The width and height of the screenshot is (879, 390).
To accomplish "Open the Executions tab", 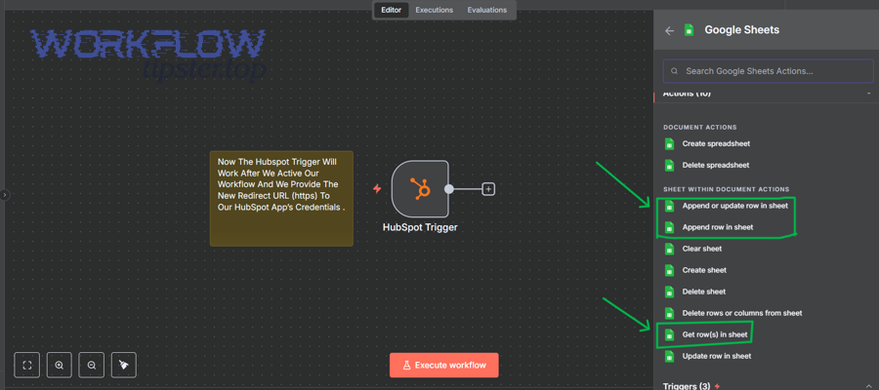I will 434,10.
